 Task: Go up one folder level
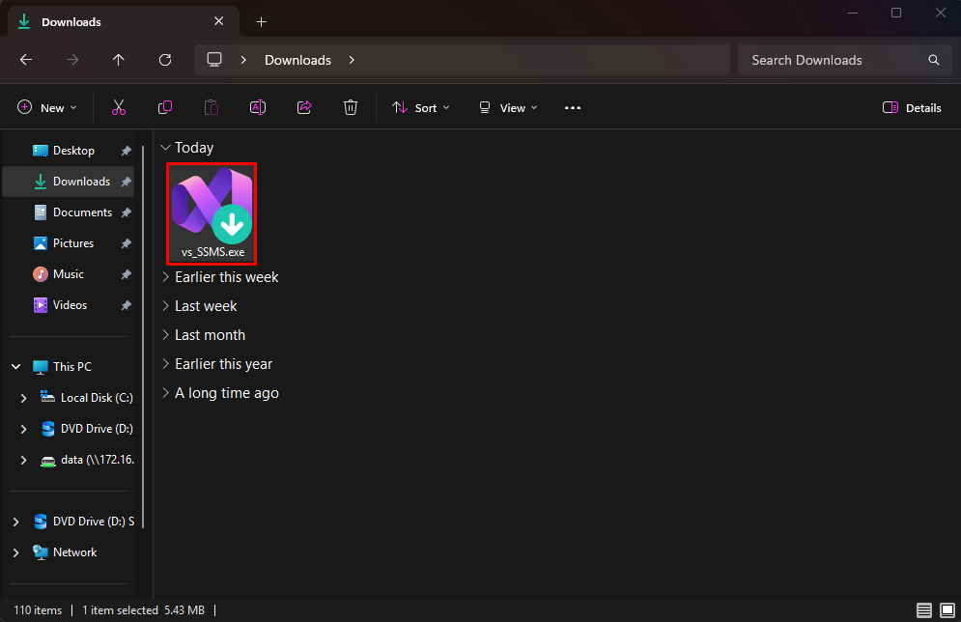click(118, 60)
